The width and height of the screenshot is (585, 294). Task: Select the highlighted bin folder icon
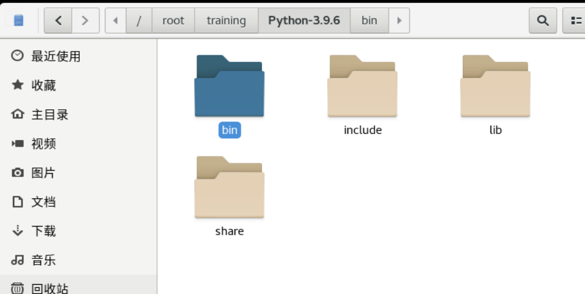[230, 87]
